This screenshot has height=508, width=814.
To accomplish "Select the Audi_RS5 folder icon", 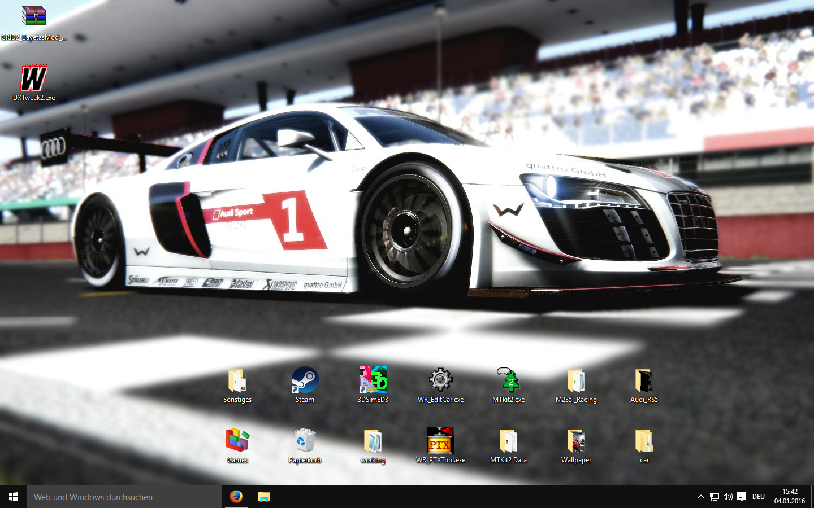I will (644, 380).
